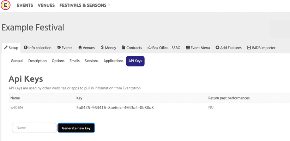Click the thumbs-up icon for Box Office

click(x=150, y=48)
